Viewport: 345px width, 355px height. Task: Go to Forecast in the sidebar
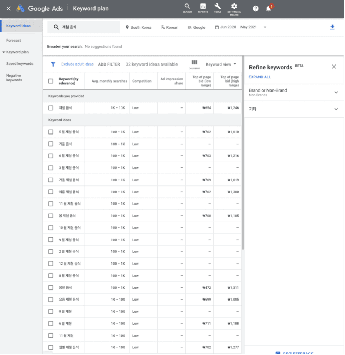[x=13, y=41]
